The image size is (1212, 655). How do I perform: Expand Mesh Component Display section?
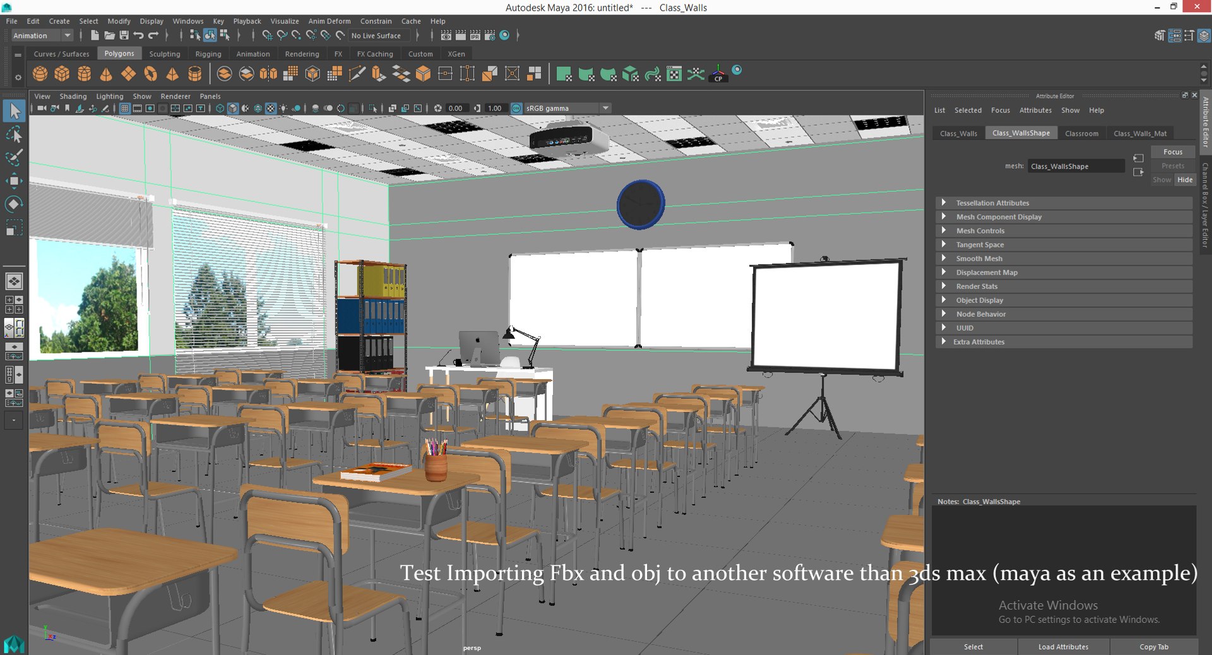[x=1064, y=217]
